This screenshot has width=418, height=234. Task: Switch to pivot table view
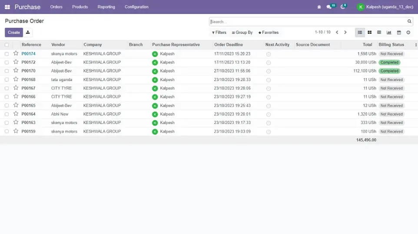tap(379, 32)
